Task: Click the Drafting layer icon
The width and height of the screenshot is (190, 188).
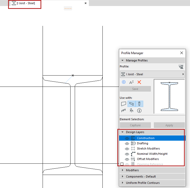Action: 133,143
